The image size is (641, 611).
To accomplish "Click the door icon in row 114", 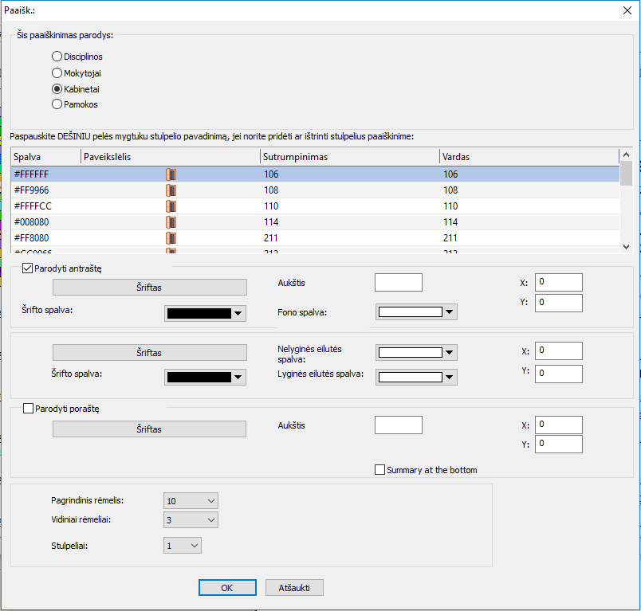I will pos(171,222).
